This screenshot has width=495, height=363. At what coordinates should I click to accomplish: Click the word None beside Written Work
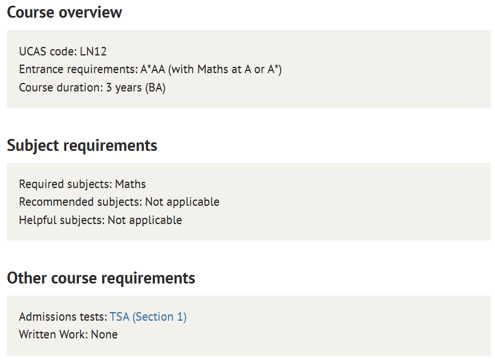click(104, 334)
